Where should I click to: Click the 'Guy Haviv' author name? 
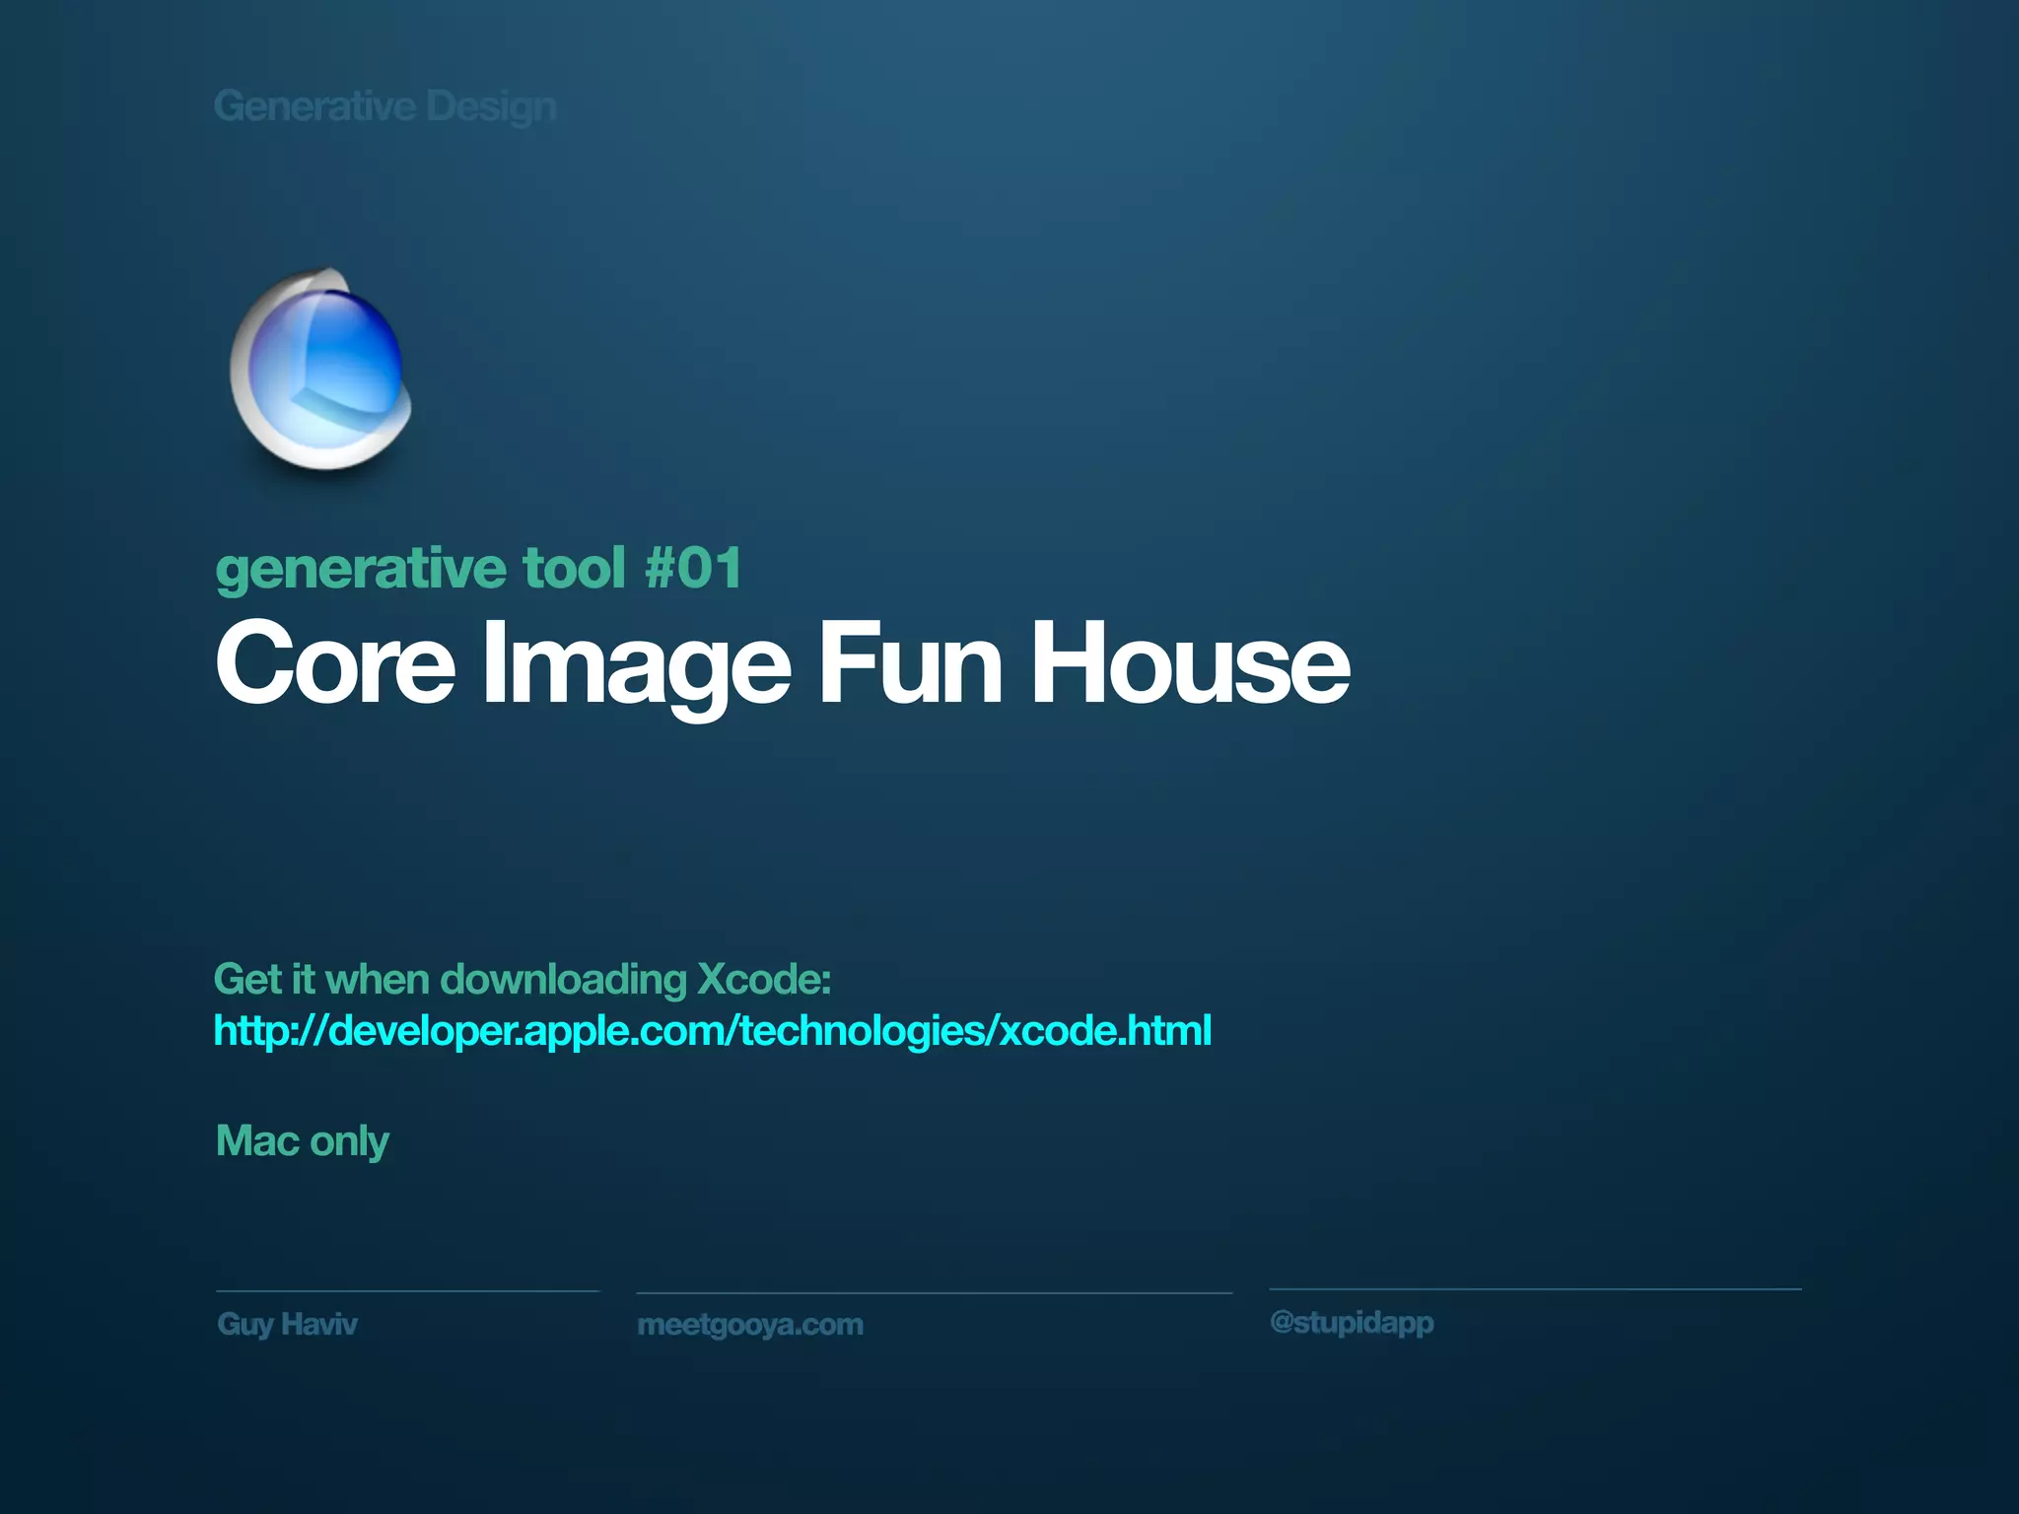pyautogui.click(x=287, y=1324)
